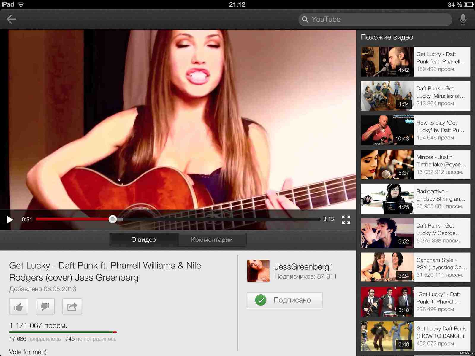
Task: Open Get Lucky Daft Punk ( HOW TO DANCE ) title
Action: [441, 332]
